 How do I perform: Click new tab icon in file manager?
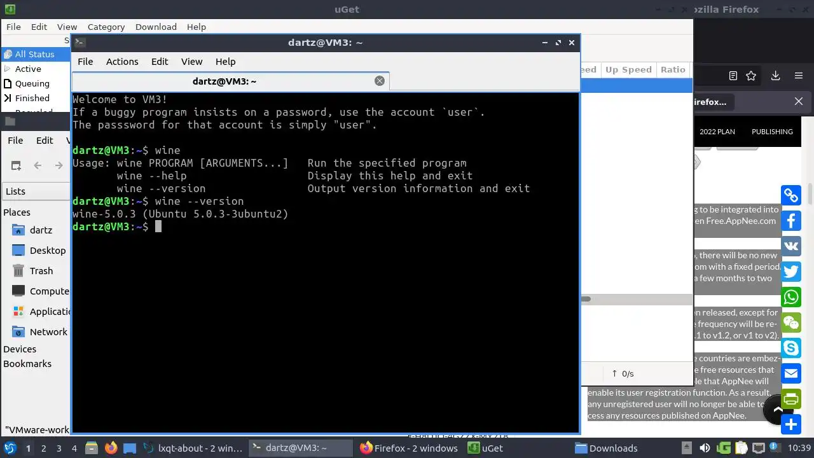coord(16,165)
